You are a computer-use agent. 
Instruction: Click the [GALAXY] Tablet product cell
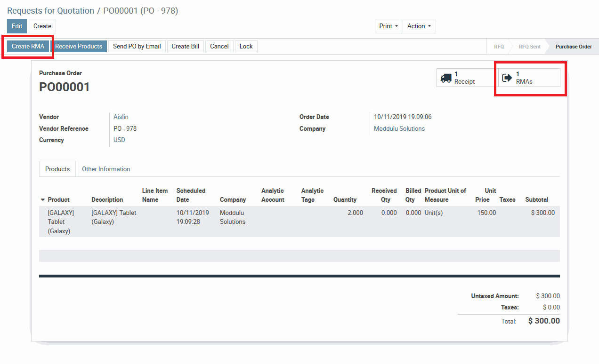pos(61,222)
